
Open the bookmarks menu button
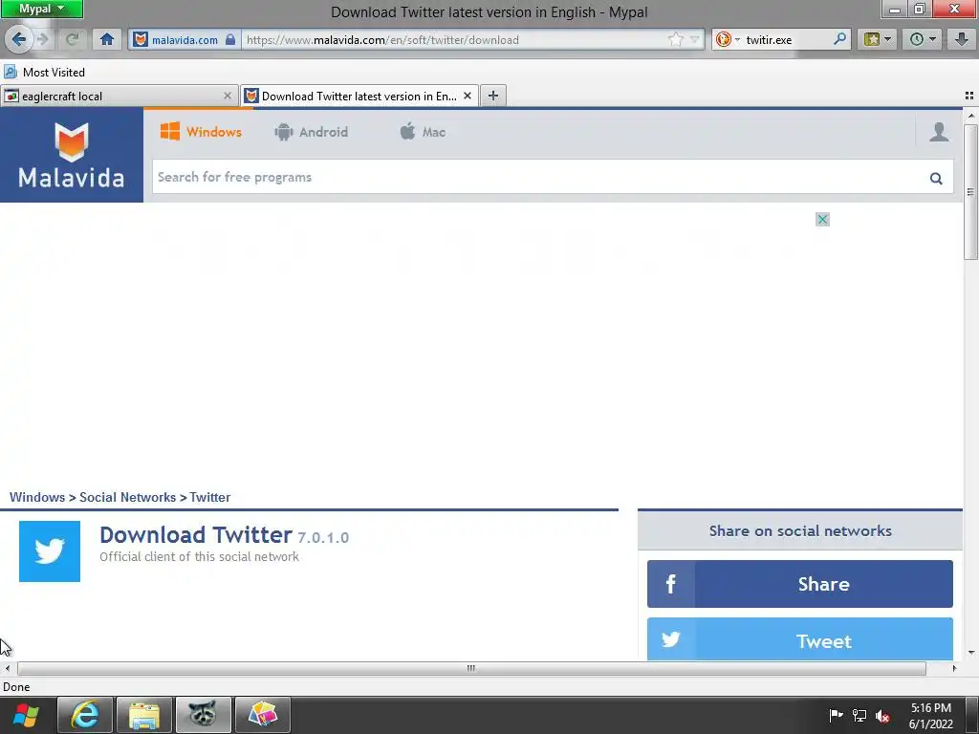point(878,40)
